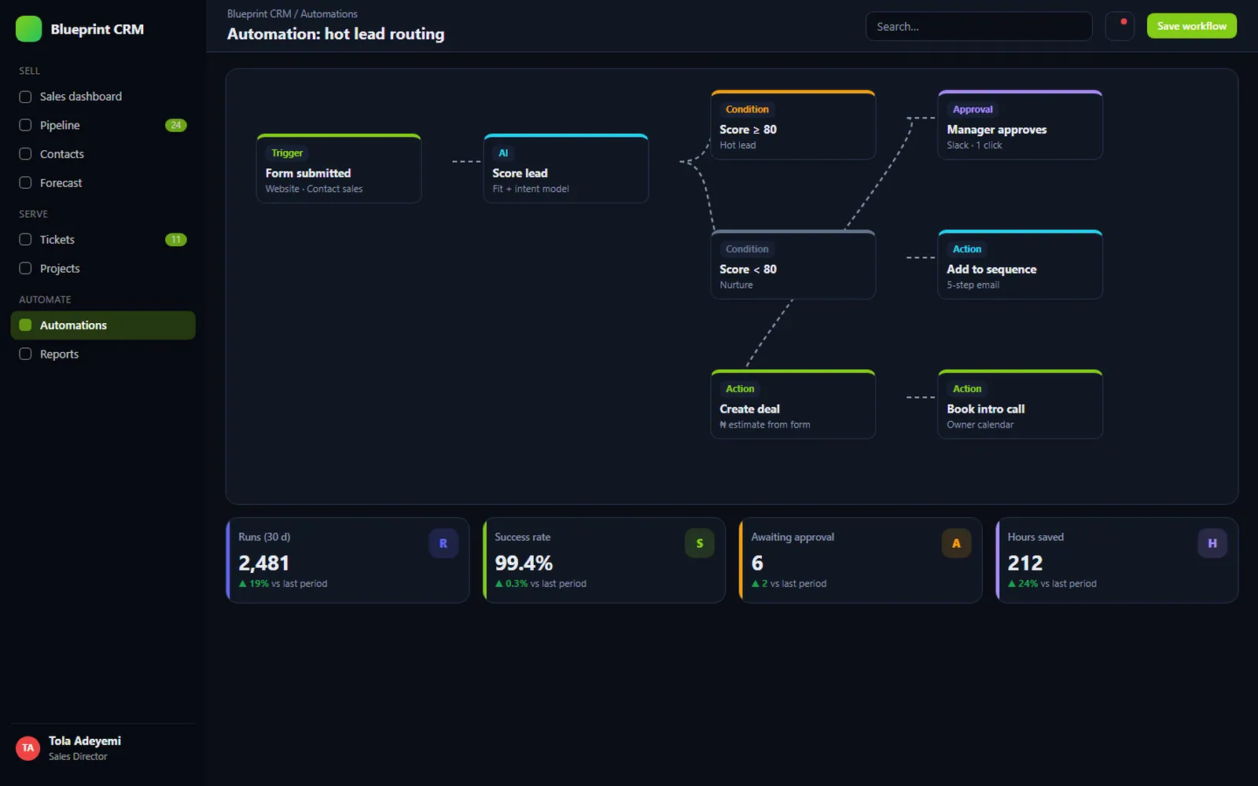
Task: Focus the Search input field
Action: pyautogui.click(x=979, y=26)
